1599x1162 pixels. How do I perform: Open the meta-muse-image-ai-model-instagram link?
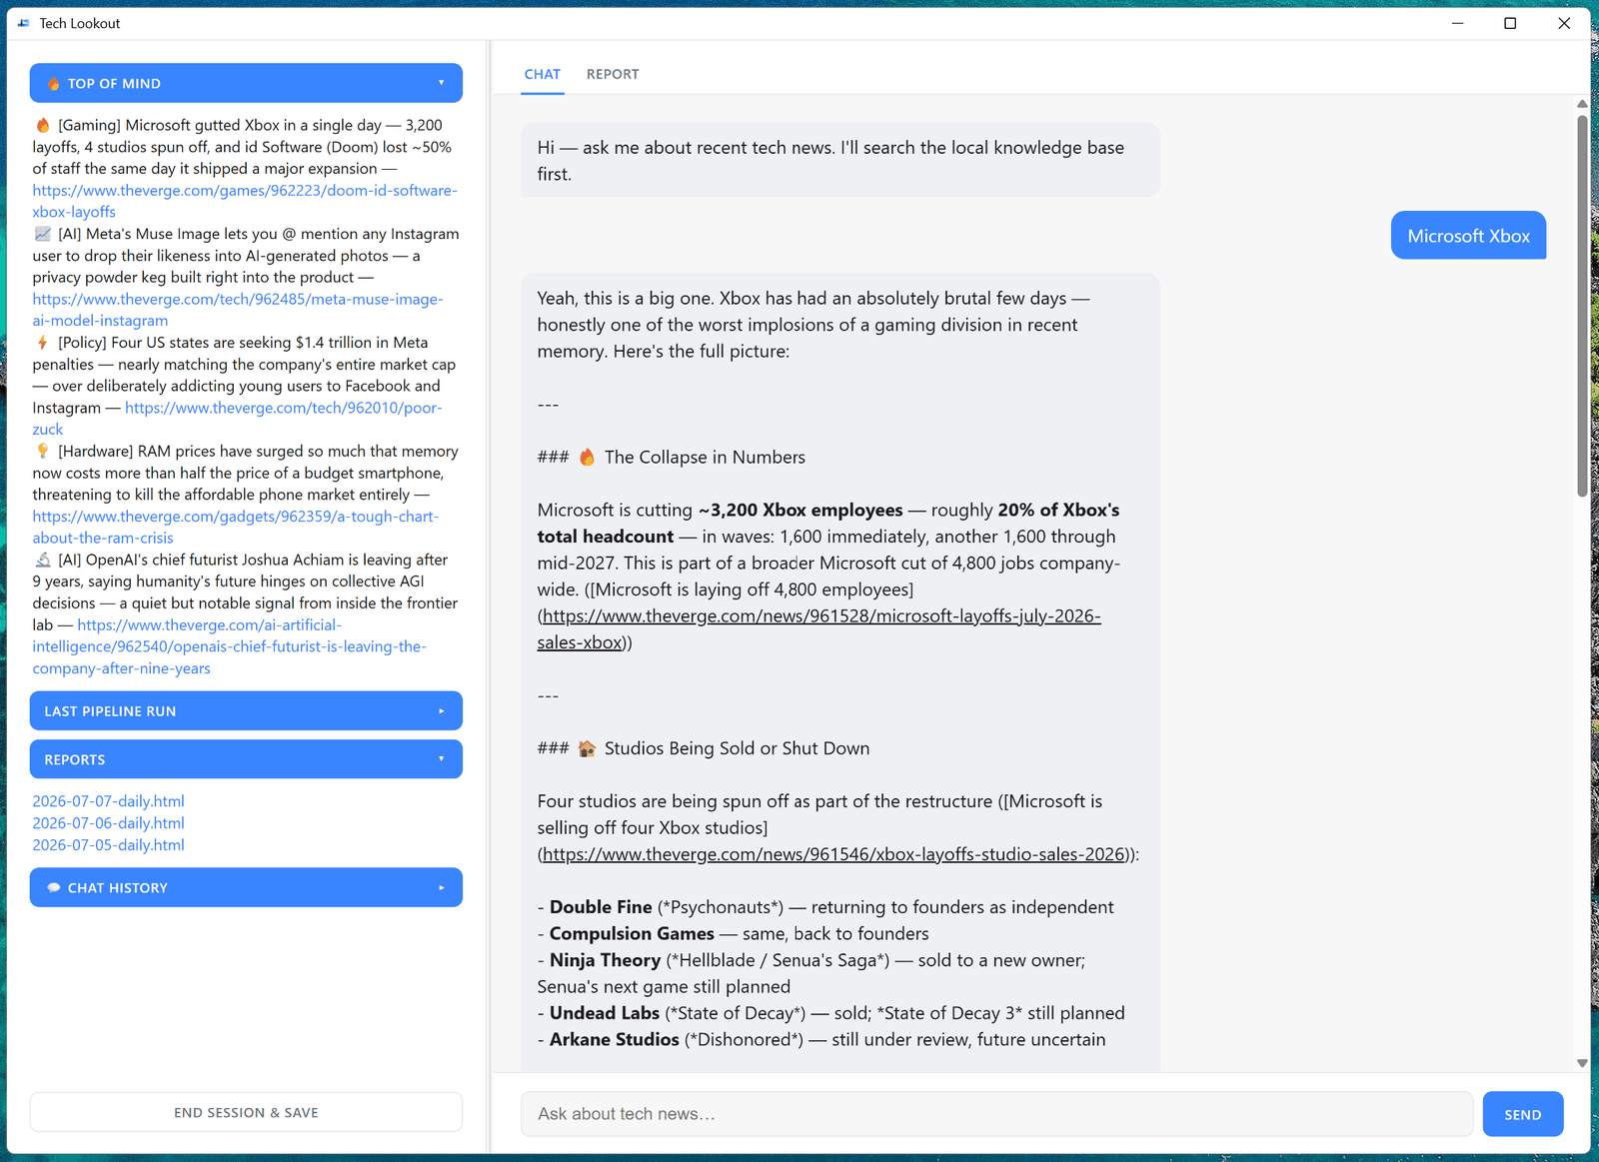pyautogui.click(x=238, y=310)
